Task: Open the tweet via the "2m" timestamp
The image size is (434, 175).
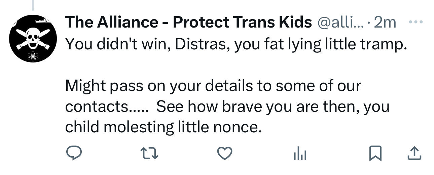Action: coord(385,22)
